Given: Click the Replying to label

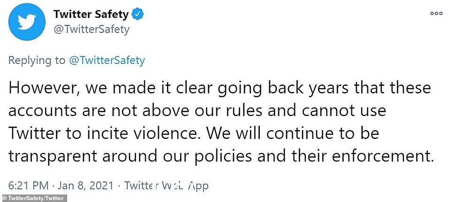Looking at the screenshot, I should [37, 61].
